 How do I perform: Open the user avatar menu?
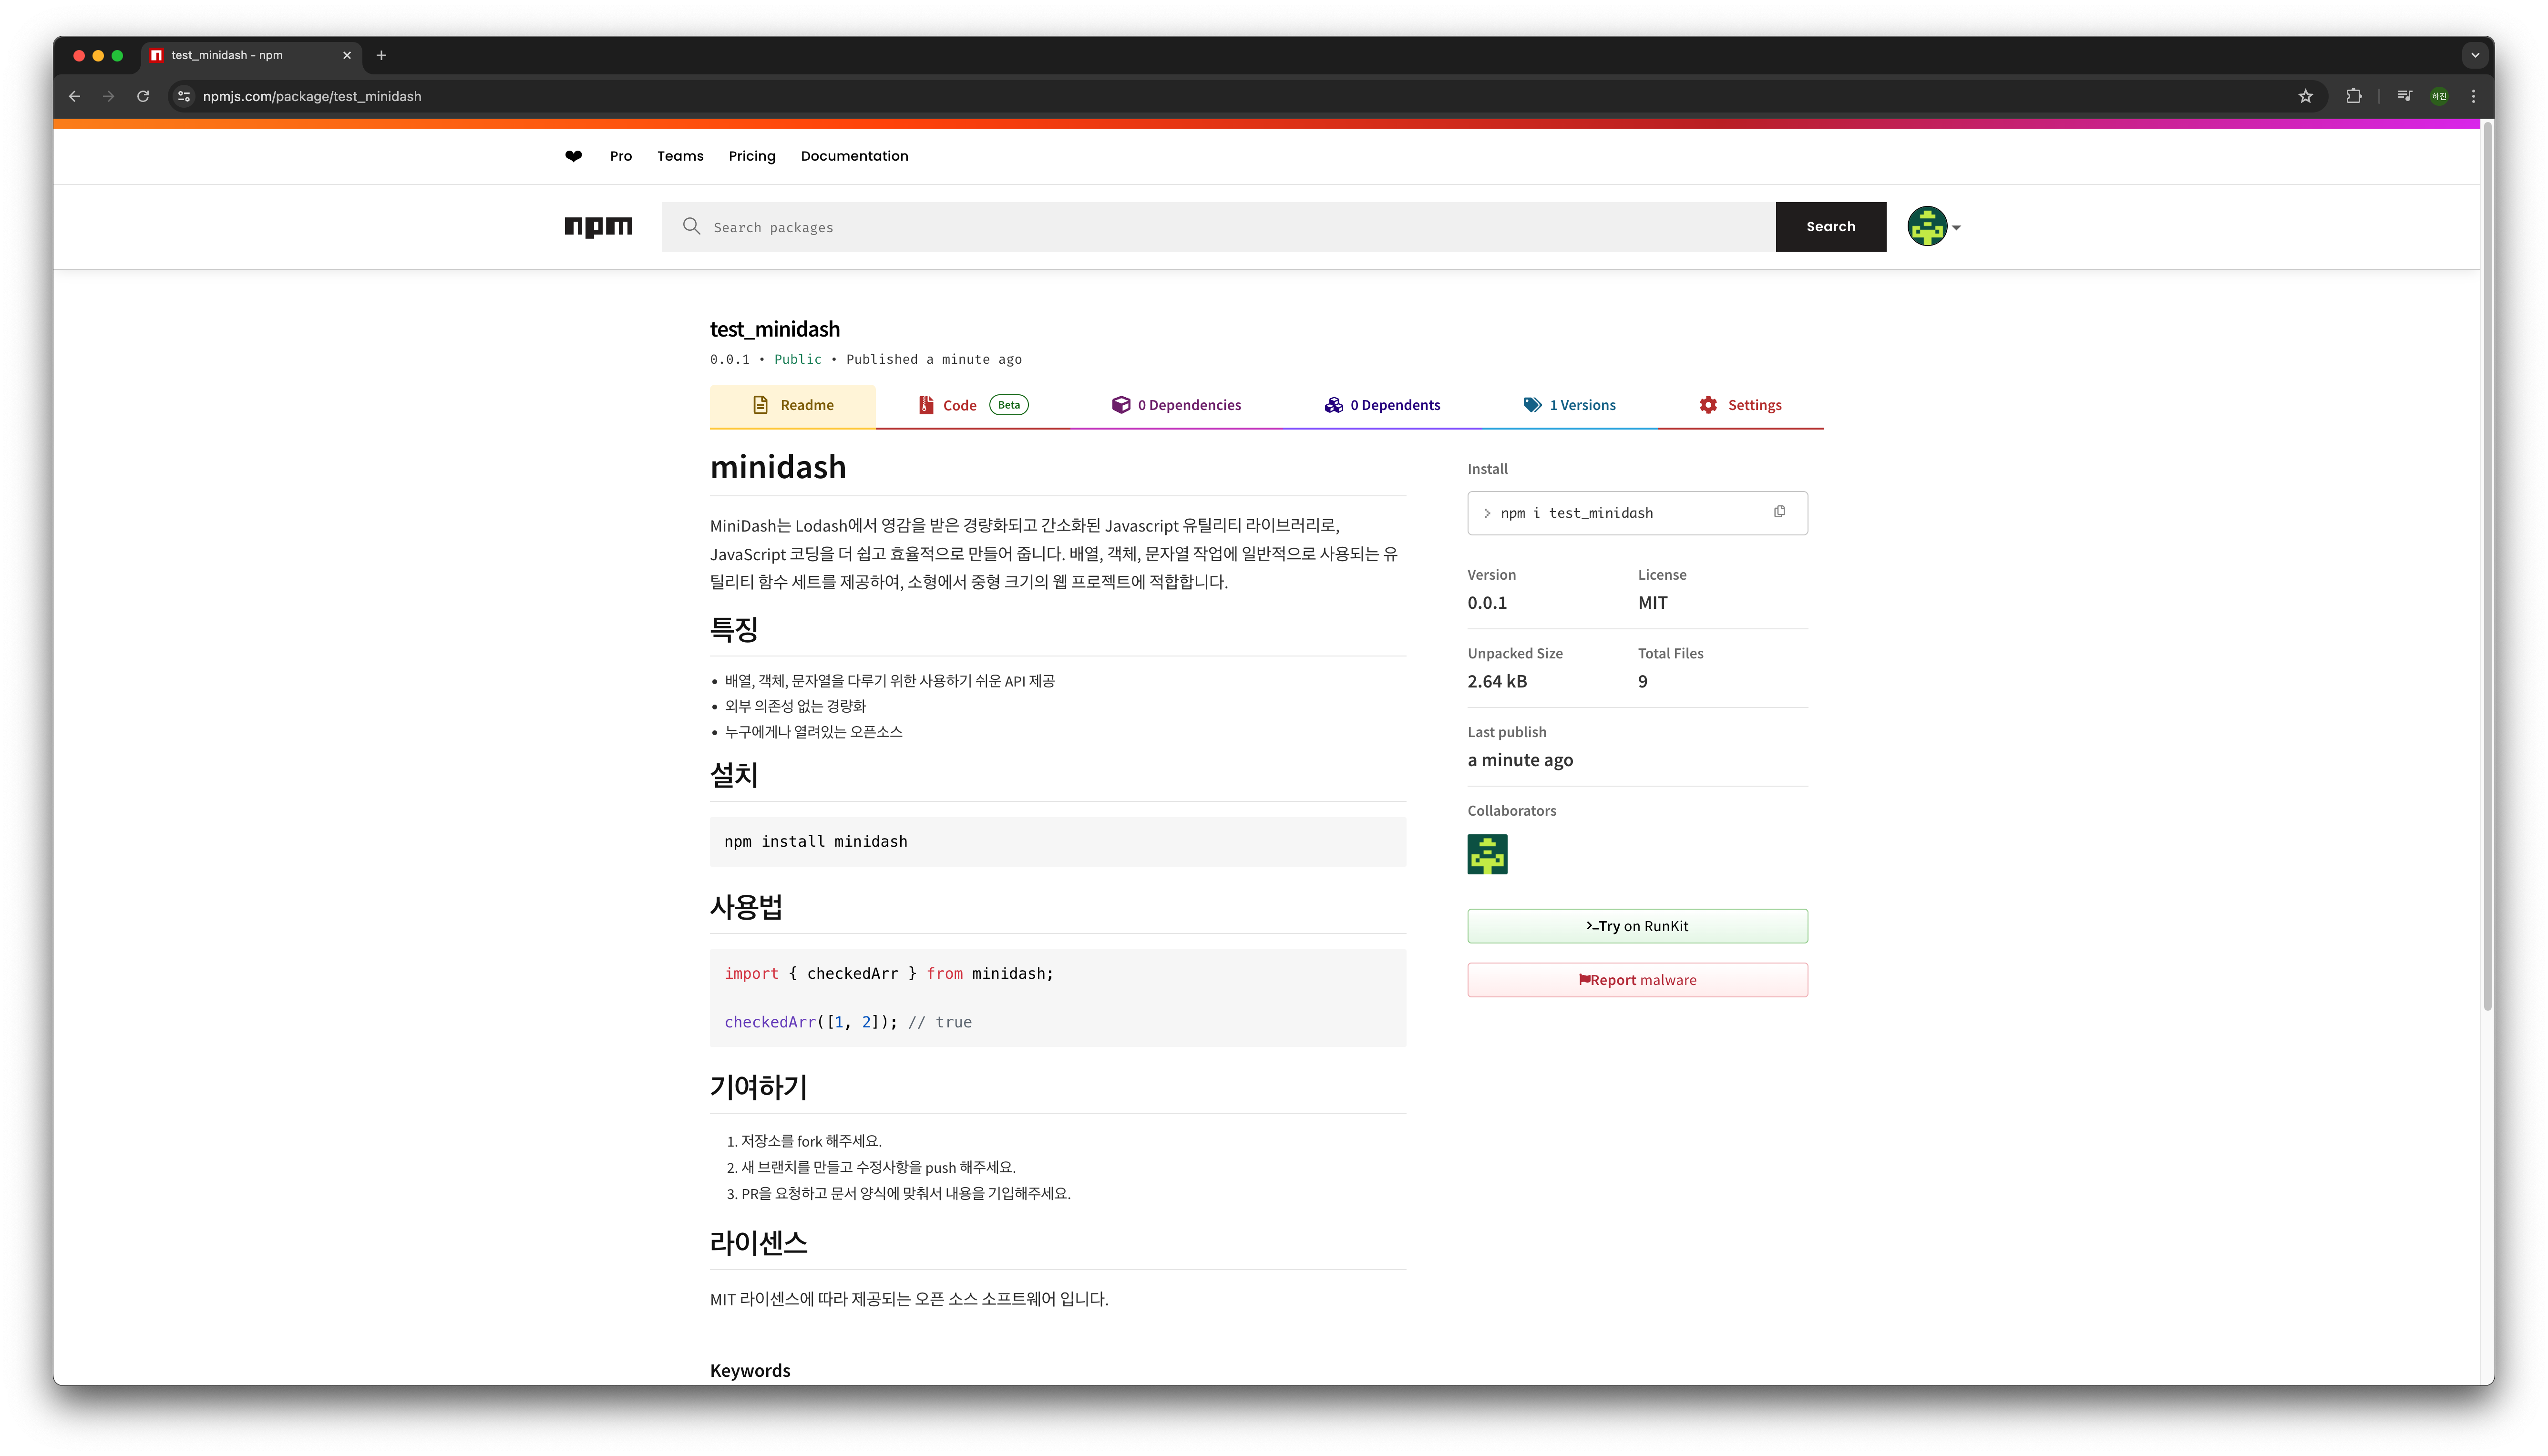coord(1933,227)
